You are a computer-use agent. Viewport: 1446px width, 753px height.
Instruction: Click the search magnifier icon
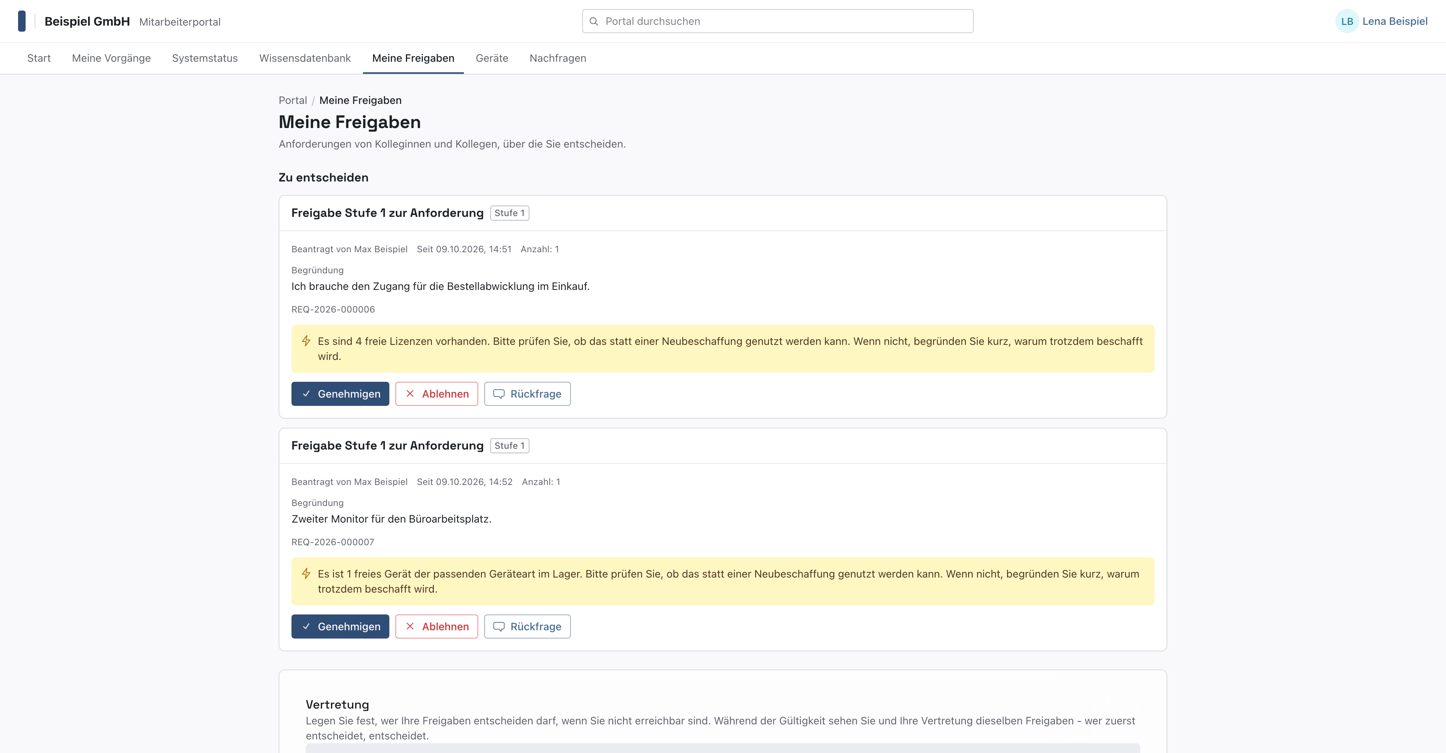tap(594, 21)
